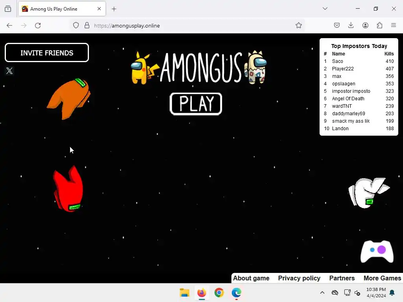Open the About game link

click(x=251, y=278)
